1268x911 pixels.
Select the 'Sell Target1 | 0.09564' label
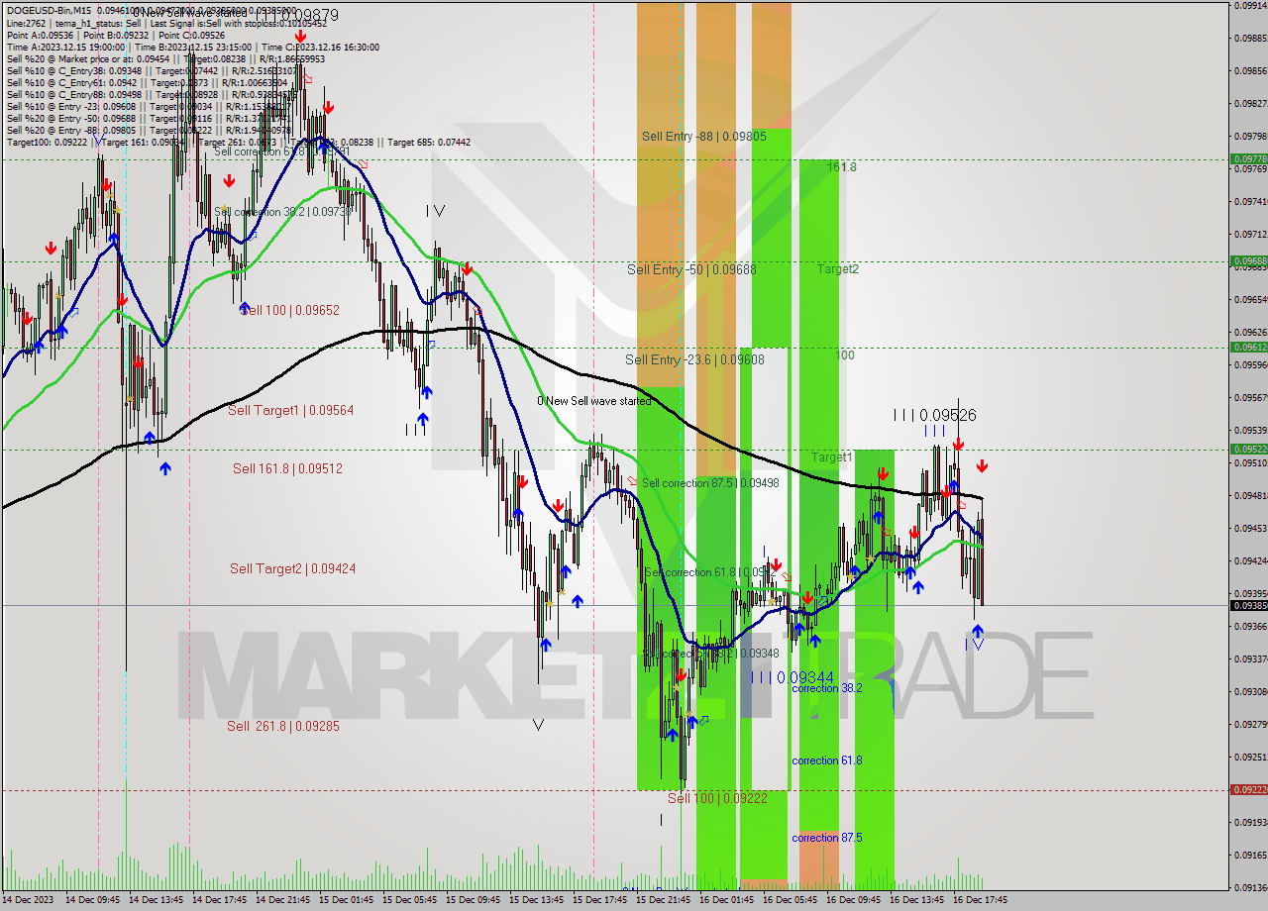coord(290,410)
